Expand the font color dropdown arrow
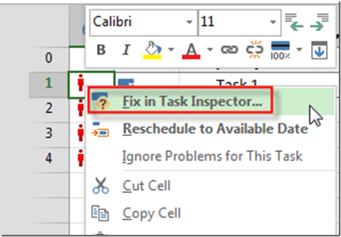Screen dimensions: 341x237 pyautogui.click(x=209, y=50)
